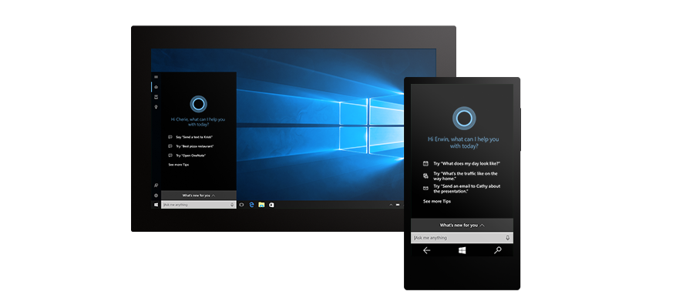Viewport: 686px width, 308px height.
Task: Click the mail icon beside "Send an email to Cathy"
Action: (x=425, y=189)
